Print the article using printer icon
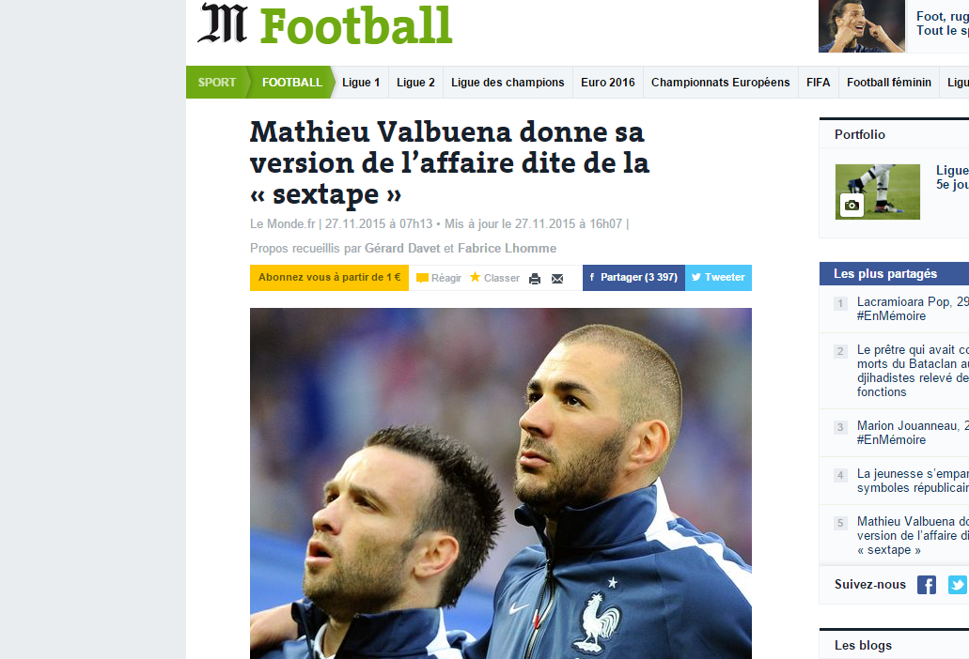Screen dimensions: 969x659 [x=535, y=278]
